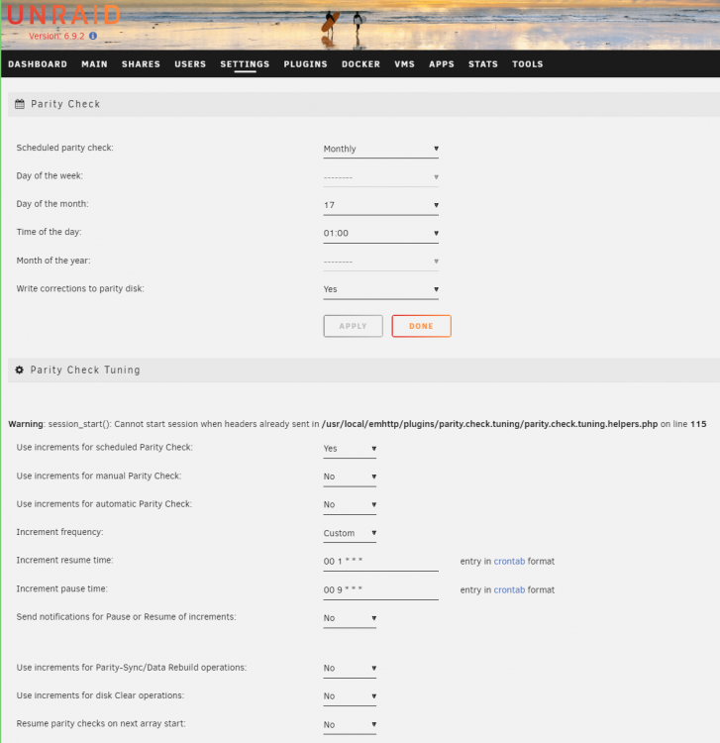
Task: Change increments for Parity-Sync/Data Rebuild
Action: [350, 668]
